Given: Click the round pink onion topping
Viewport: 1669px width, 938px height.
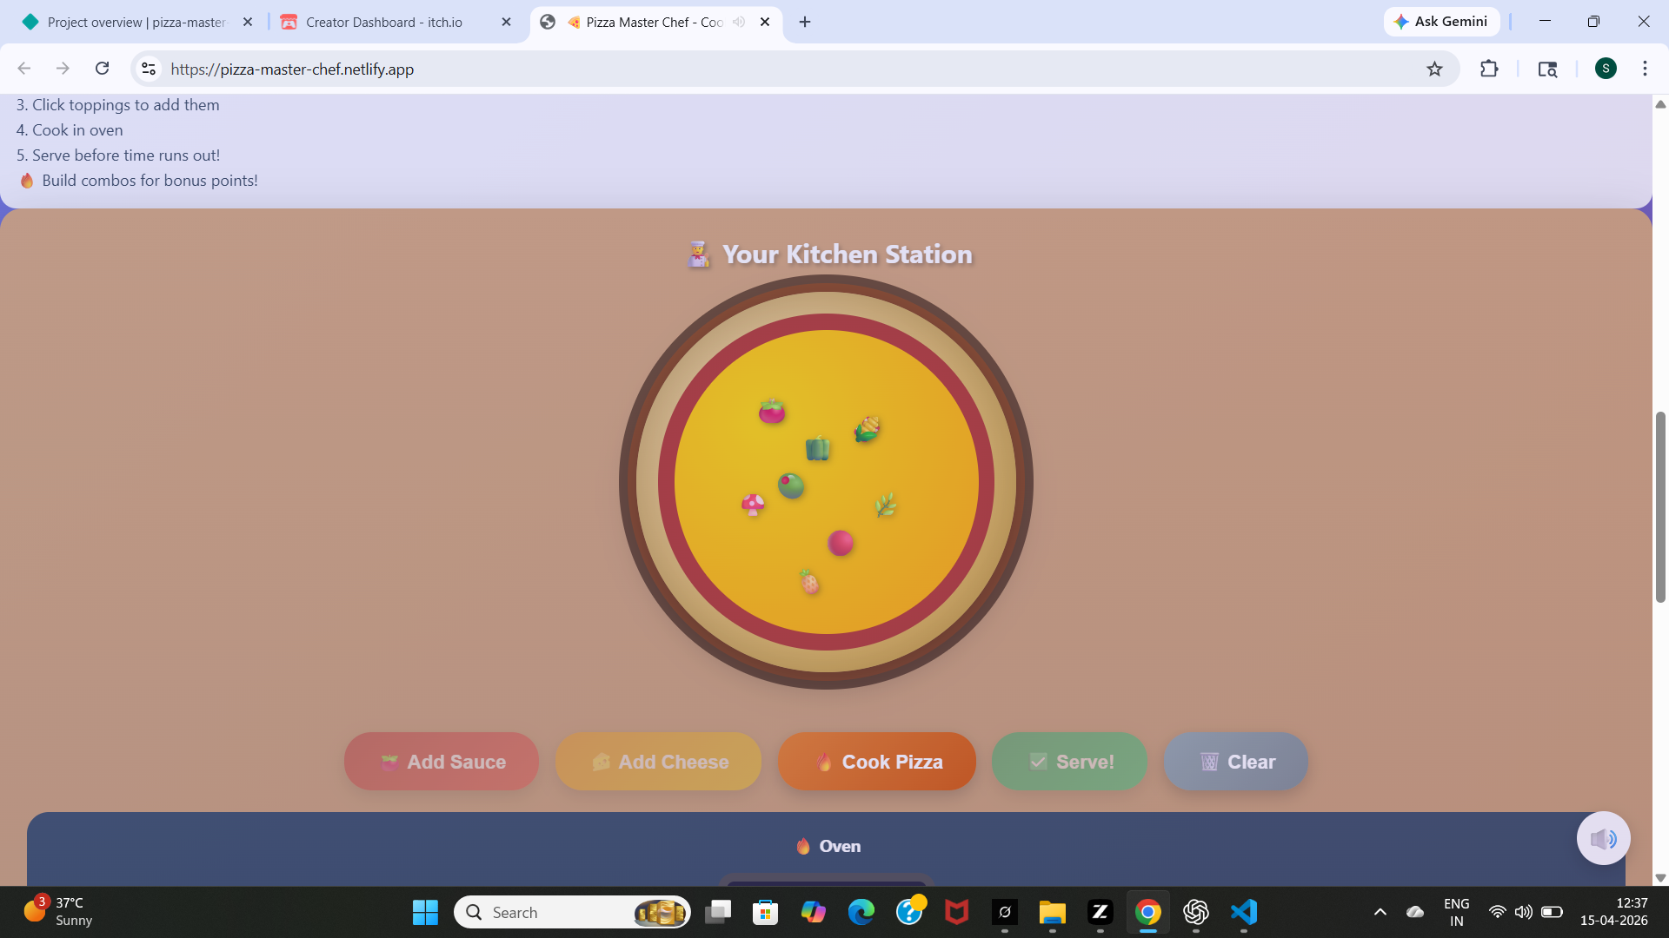Looking at the screenshot, I should click(840, 543).
